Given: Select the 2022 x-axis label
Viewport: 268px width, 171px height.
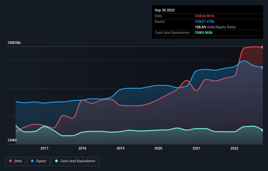Looking at the screenshot, I should (234, 148).
